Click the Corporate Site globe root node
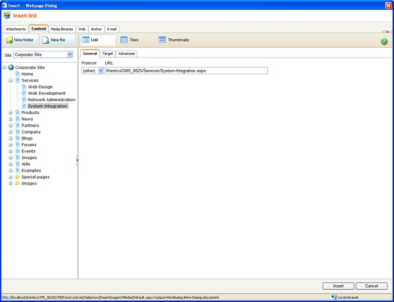The image size is (394, 302). click(x=11, y=68)
